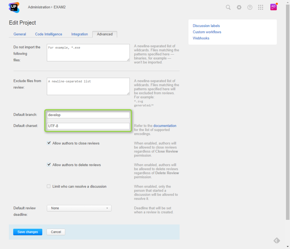The image size is (290, 249).
Task: Enable Limit who can resolve a discussion
Action: point(49,186)
